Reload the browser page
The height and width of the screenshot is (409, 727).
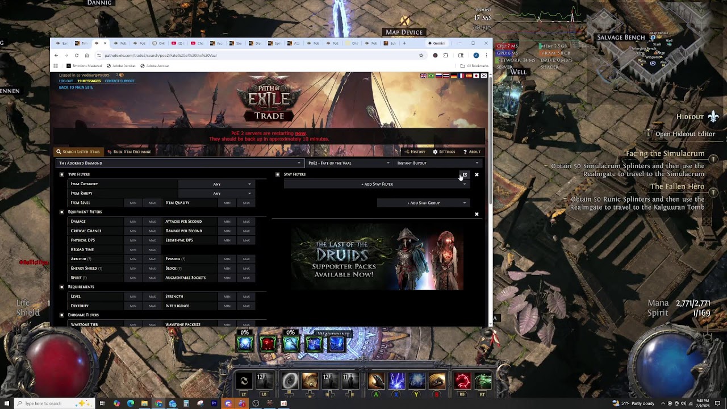76,55
